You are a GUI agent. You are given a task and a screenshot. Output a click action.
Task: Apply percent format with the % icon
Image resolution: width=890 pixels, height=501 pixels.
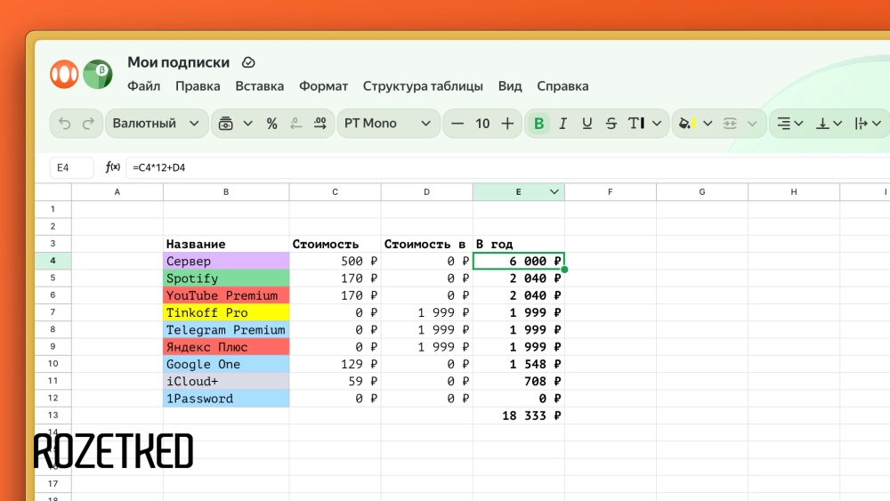272,124
